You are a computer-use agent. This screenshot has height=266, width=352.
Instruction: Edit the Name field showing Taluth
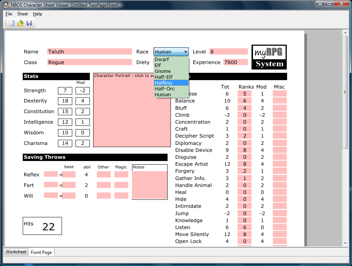coord(89,51)
